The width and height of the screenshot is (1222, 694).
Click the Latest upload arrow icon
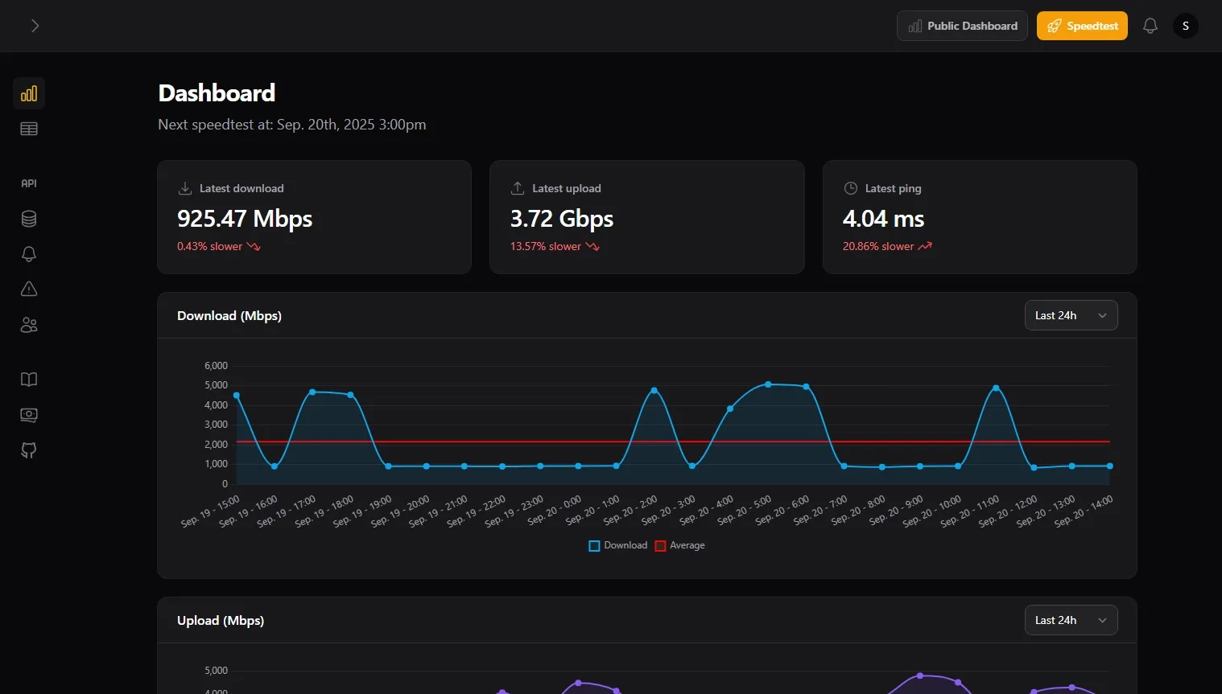click(x=518, y=188)
